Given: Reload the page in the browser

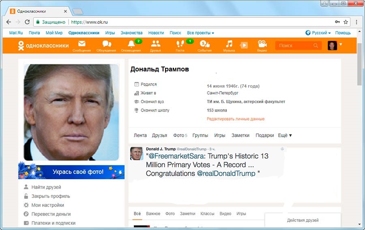Looking at the screenshot, I should tap(28, 22).
